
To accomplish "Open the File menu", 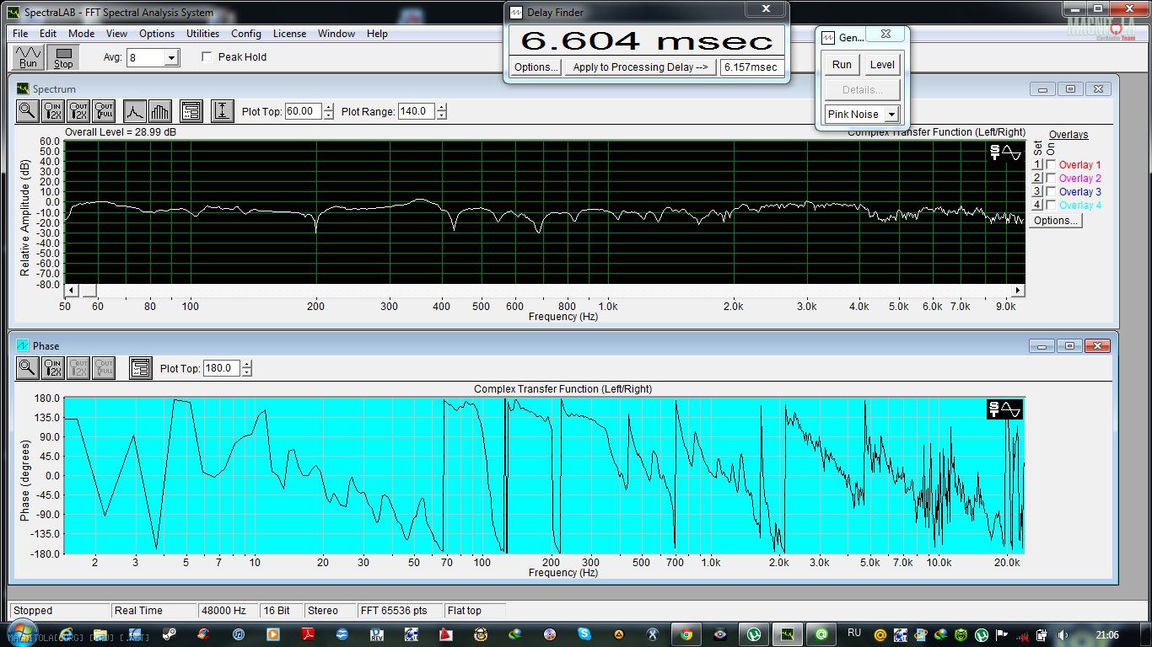I will click(20, 34).
